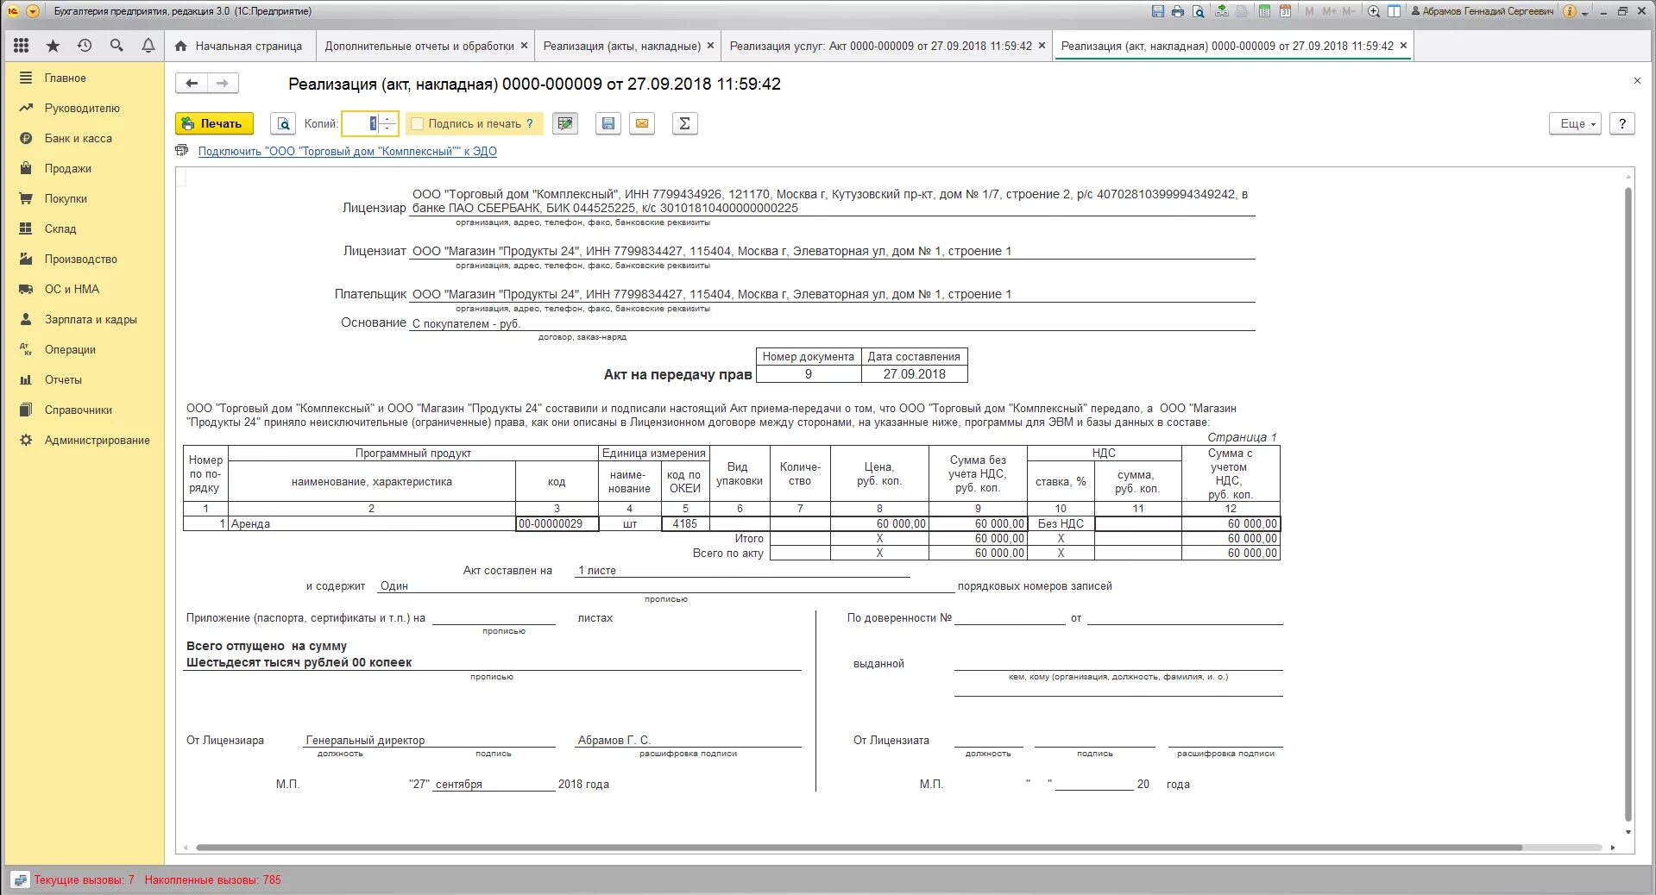Click the printer icon in title bar
1656x895 pixels.
click(x=1178, y=11)
